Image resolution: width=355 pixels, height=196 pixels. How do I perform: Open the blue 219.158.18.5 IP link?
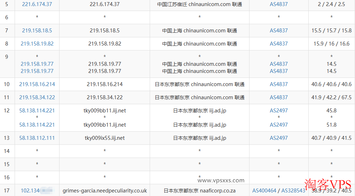[x=37, y=31]
